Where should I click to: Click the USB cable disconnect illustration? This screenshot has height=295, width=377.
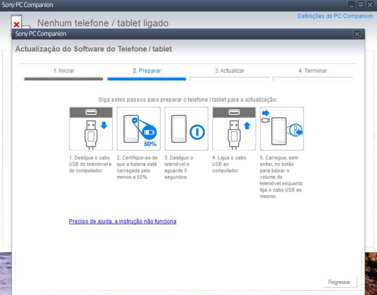(x=91, y=128)
